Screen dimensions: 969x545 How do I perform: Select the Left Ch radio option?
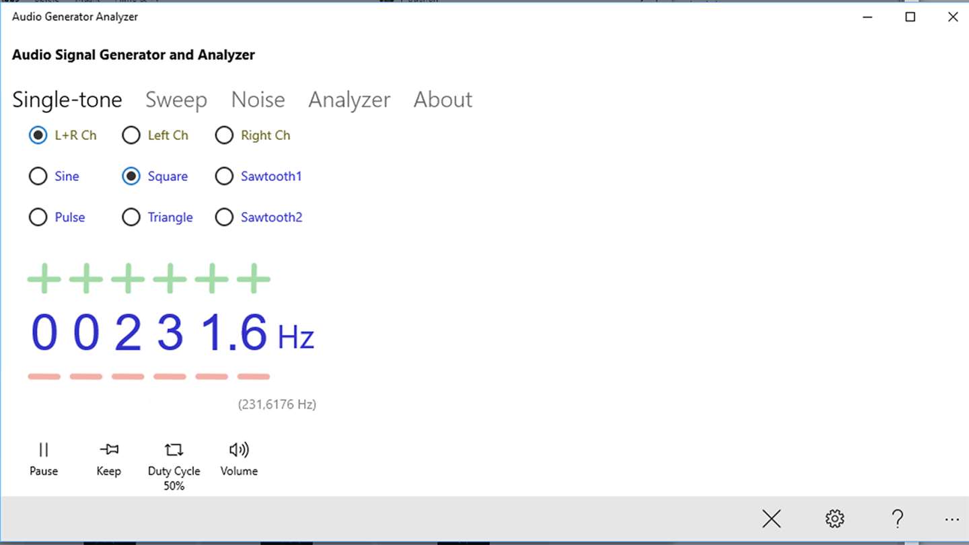coord(155,135)
